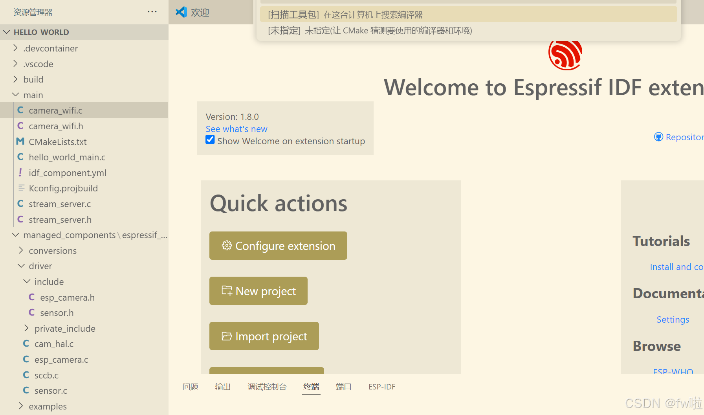Select the 终端 panel tab
704x415 pixels.
coord(311,387)
